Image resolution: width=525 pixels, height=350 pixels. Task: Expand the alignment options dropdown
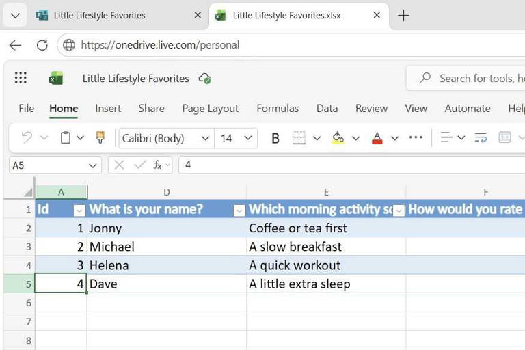461,137
